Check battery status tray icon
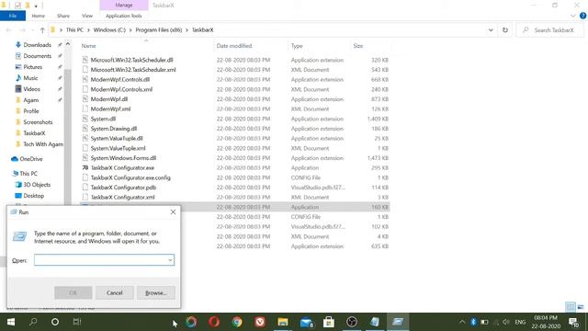This screenshot has width=588, height=331. 484,322
